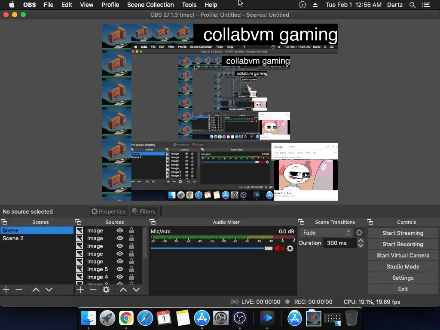
Task: Float the Scenes dock panel icon
Action: click(4, 222)
